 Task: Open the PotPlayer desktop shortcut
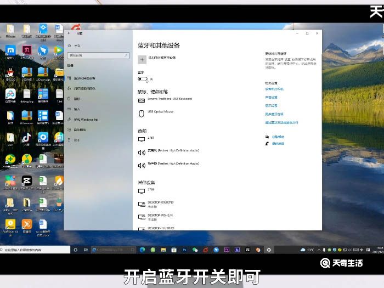(x=10, y=228)
